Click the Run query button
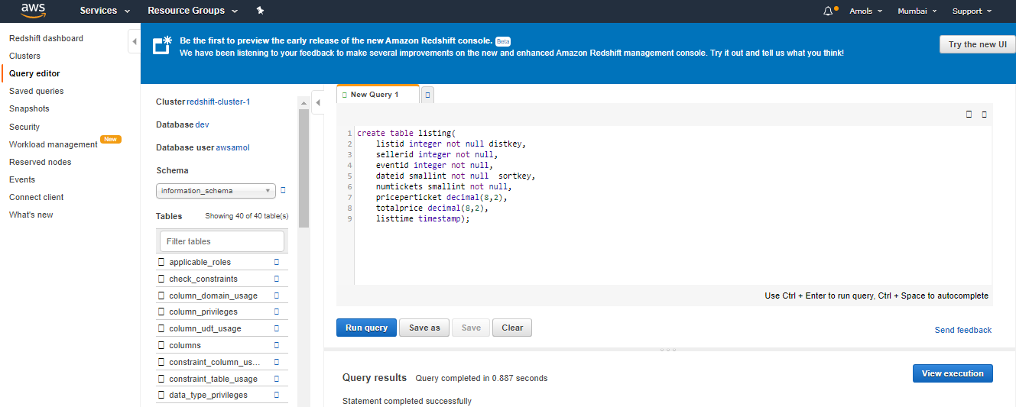The height and width of the screenshot is (407, 1016). coord(366,328)
